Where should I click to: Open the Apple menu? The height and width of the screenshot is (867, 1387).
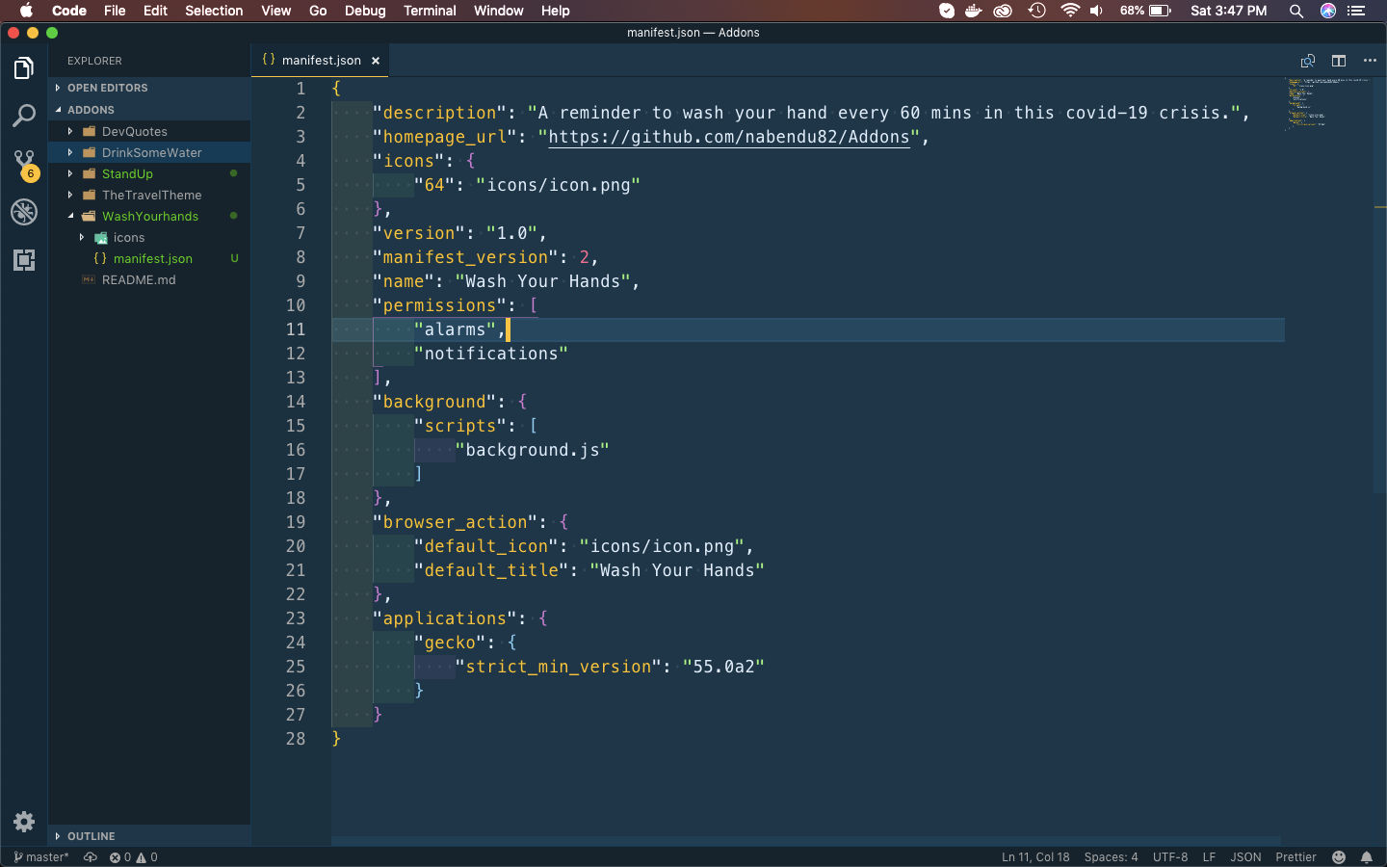pos(26,11)
